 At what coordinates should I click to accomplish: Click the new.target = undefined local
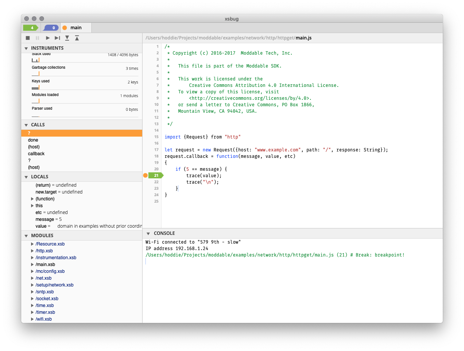59,192
